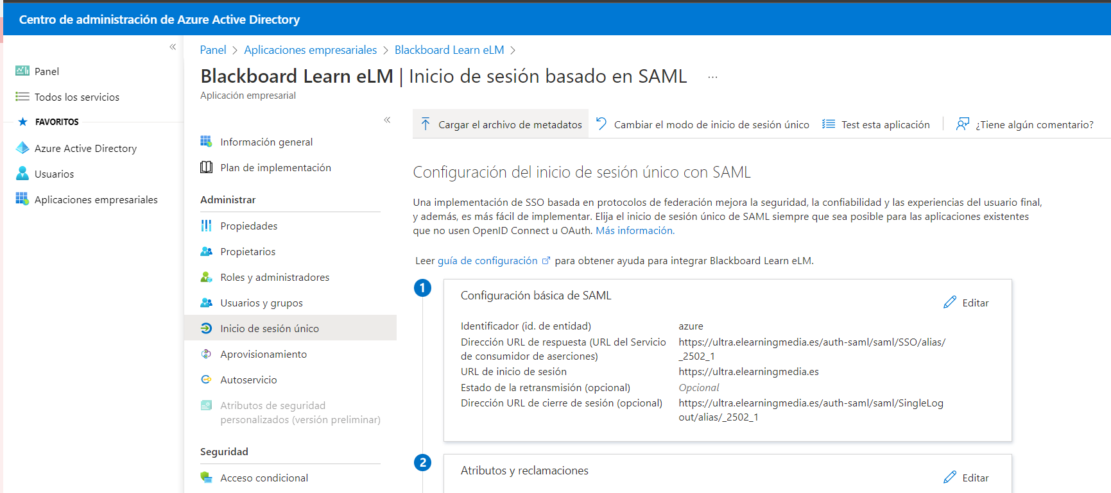The height and width of the screenshot is (493, 1111).
Task: Click the checklist icon beside Test esta aplicación
Action: (829, 124)
